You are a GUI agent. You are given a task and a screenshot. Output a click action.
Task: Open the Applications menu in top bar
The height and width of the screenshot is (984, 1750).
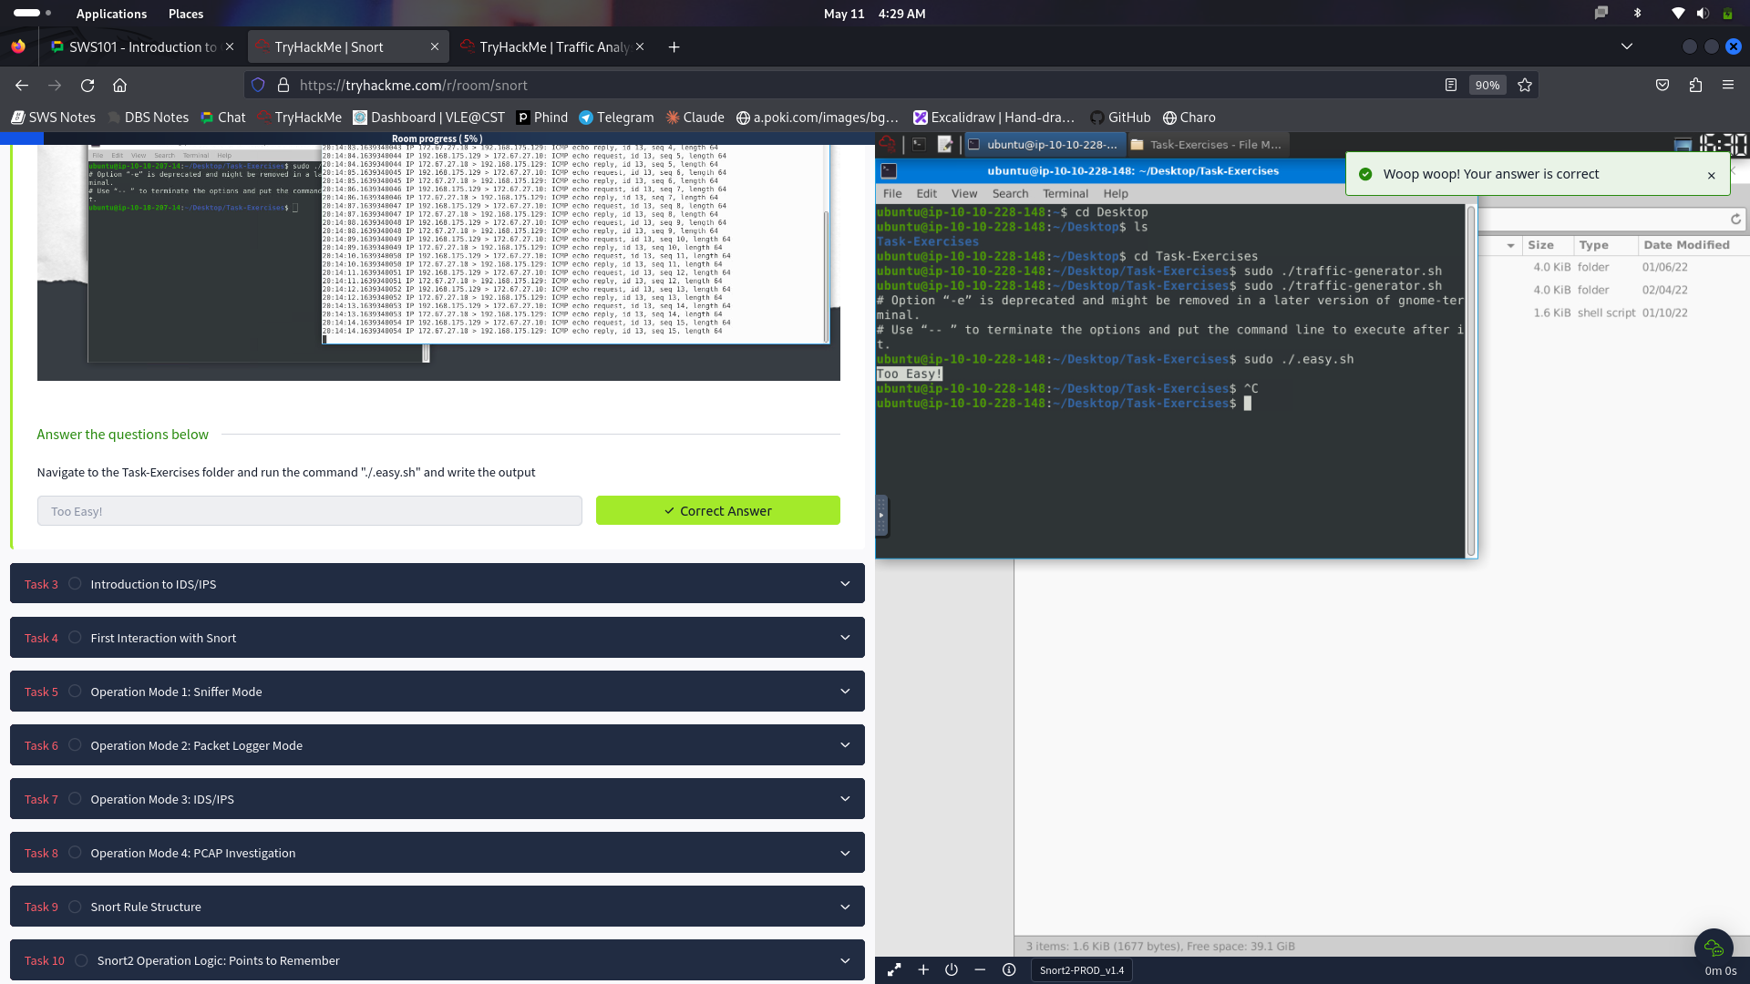111,14
